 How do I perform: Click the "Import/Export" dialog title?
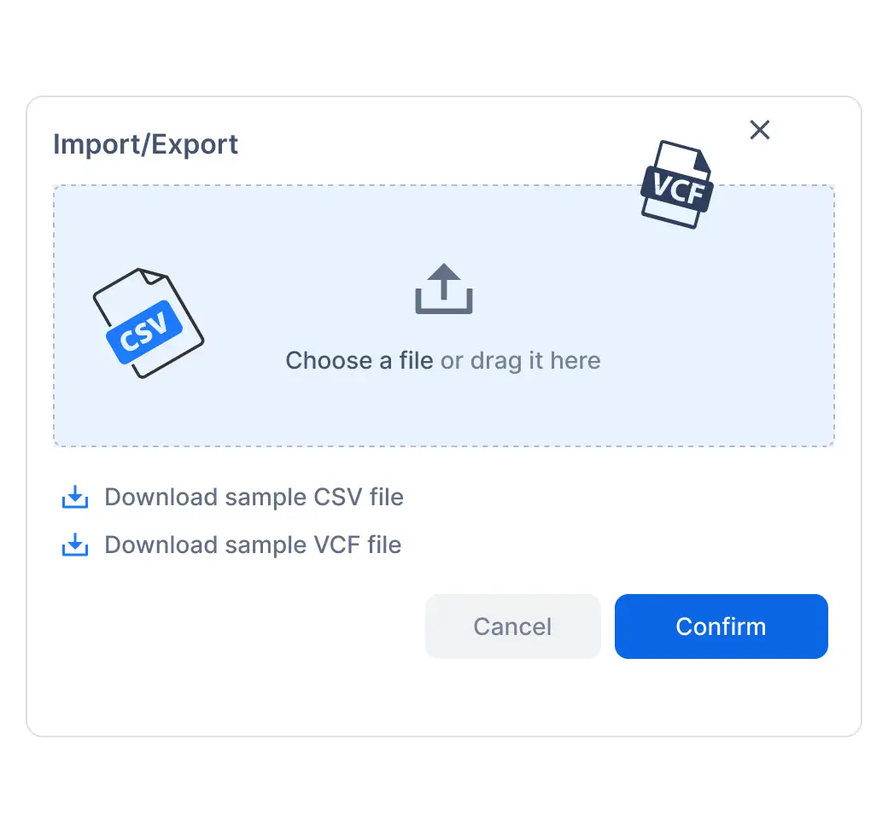145,143
